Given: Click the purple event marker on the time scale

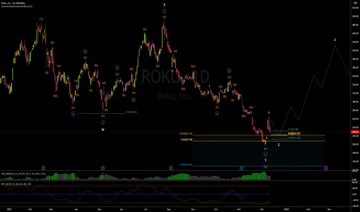Looking at the screenshot, I should click(326, 168).
